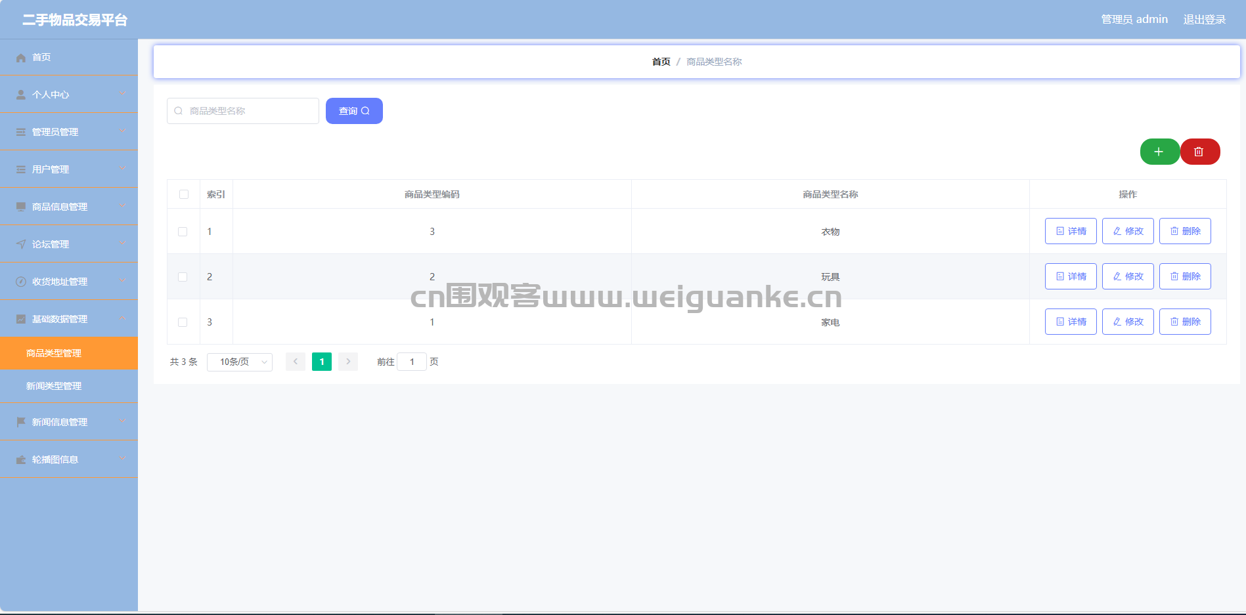This screenshot has height=615, width=1246.
Task: Click 详情 button for row 衣物
Action: tap(1071, 231)
